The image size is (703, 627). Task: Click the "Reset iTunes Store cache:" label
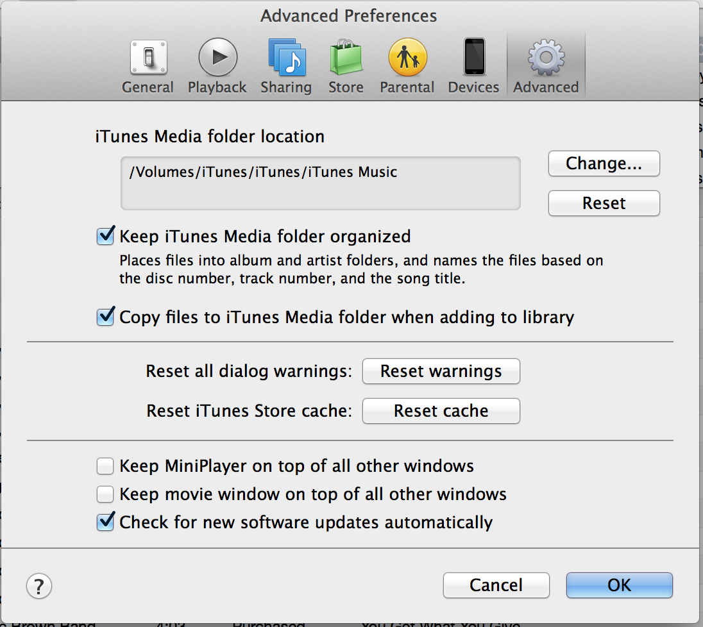click(250, 410)
